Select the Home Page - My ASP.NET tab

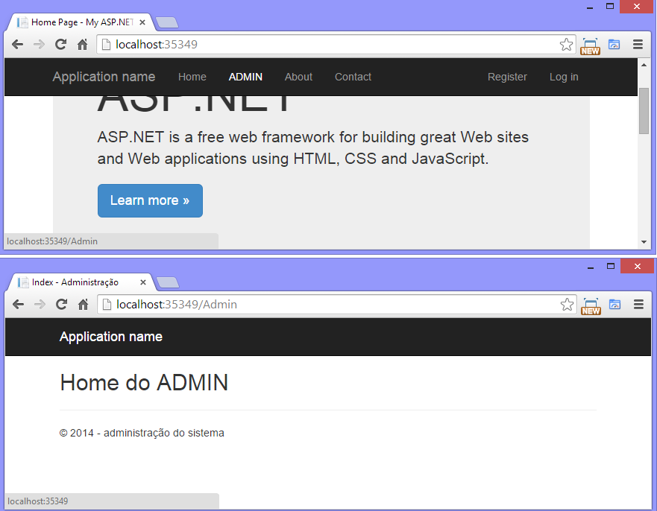click(82, 22)
